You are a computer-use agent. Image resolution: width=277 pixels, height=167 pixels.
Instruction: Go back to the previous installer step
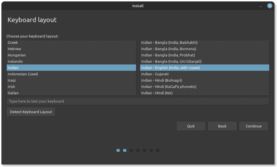222,126
